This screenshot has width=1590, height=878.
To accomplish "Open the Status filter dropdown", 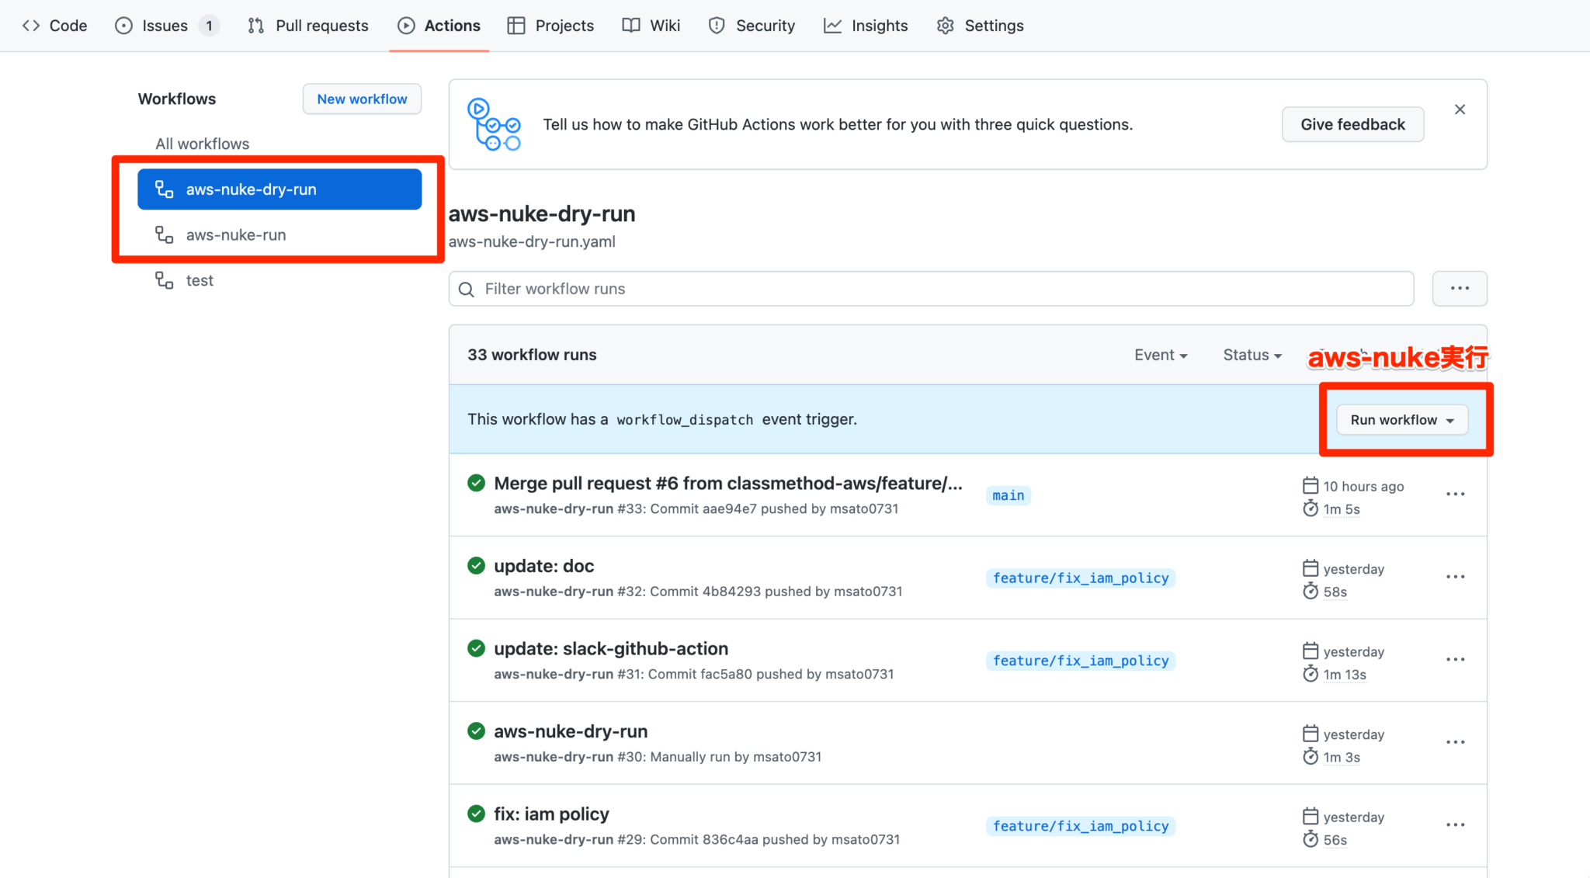I will [1251, 355].
